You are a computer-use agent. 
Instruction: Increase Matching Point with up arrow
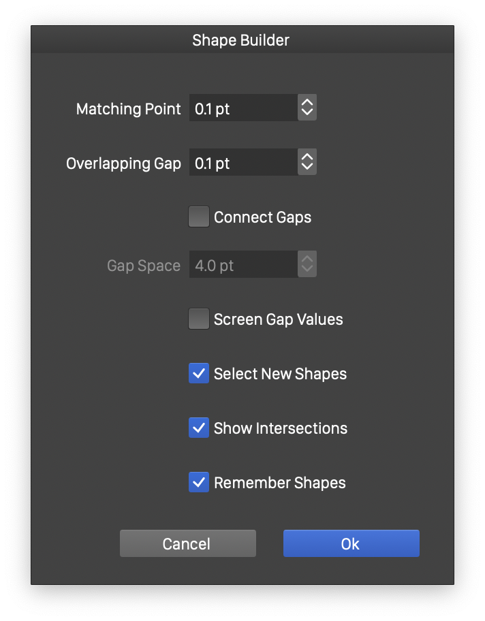pyautogui.click(x=307, y=103)
